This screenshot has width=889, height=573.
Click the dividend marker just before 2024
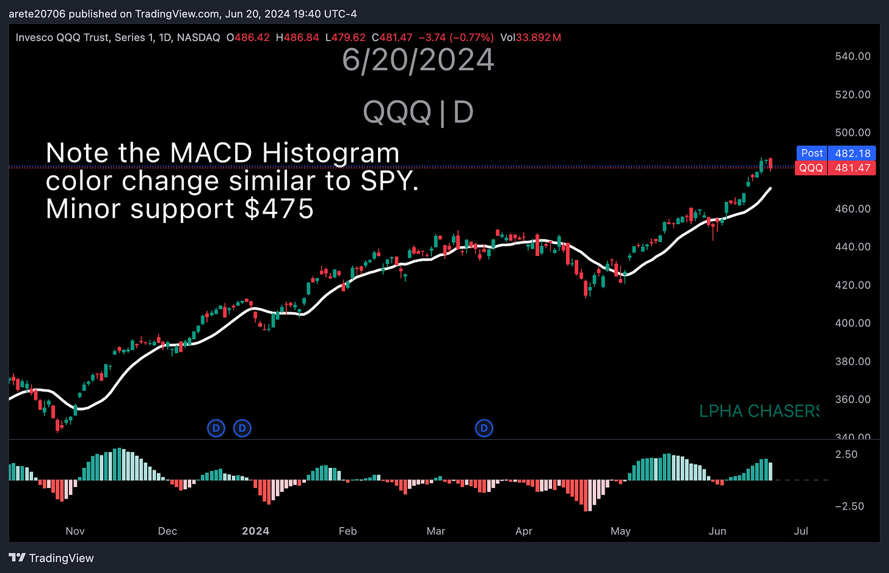[242, 428]
